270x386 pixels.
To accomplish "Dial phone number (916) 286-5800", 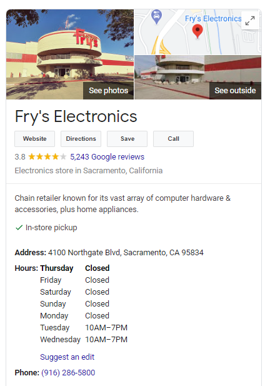I will (x=68, y=373).
